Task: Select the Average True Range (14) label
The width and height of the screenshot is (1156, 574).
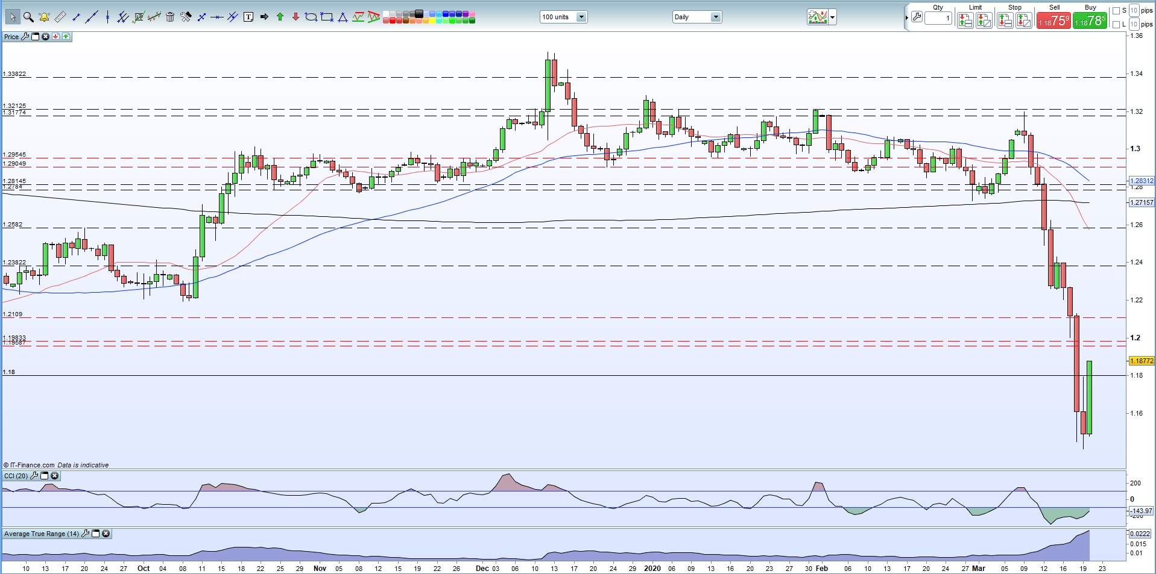Action: (x=42, y=534)
